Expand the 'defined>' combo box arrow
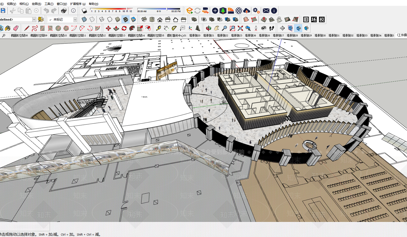The image size is (407, 237). [x=34, y=20]
